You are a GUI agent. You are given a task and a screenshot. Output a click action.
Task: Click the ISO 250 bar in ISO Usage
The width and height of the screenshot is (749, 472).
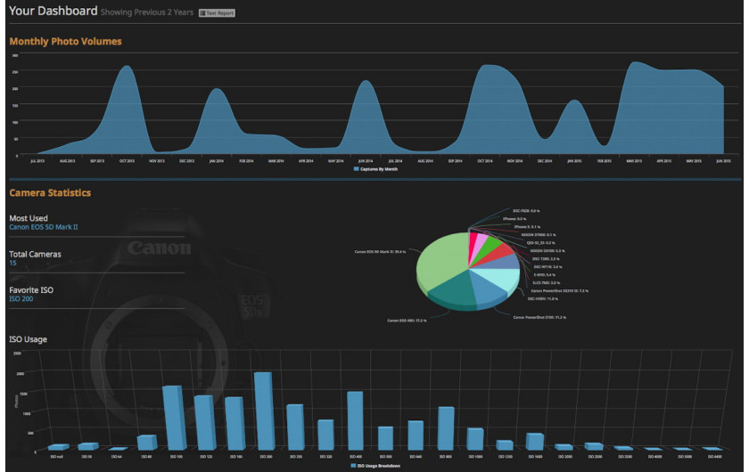point(295,427)
